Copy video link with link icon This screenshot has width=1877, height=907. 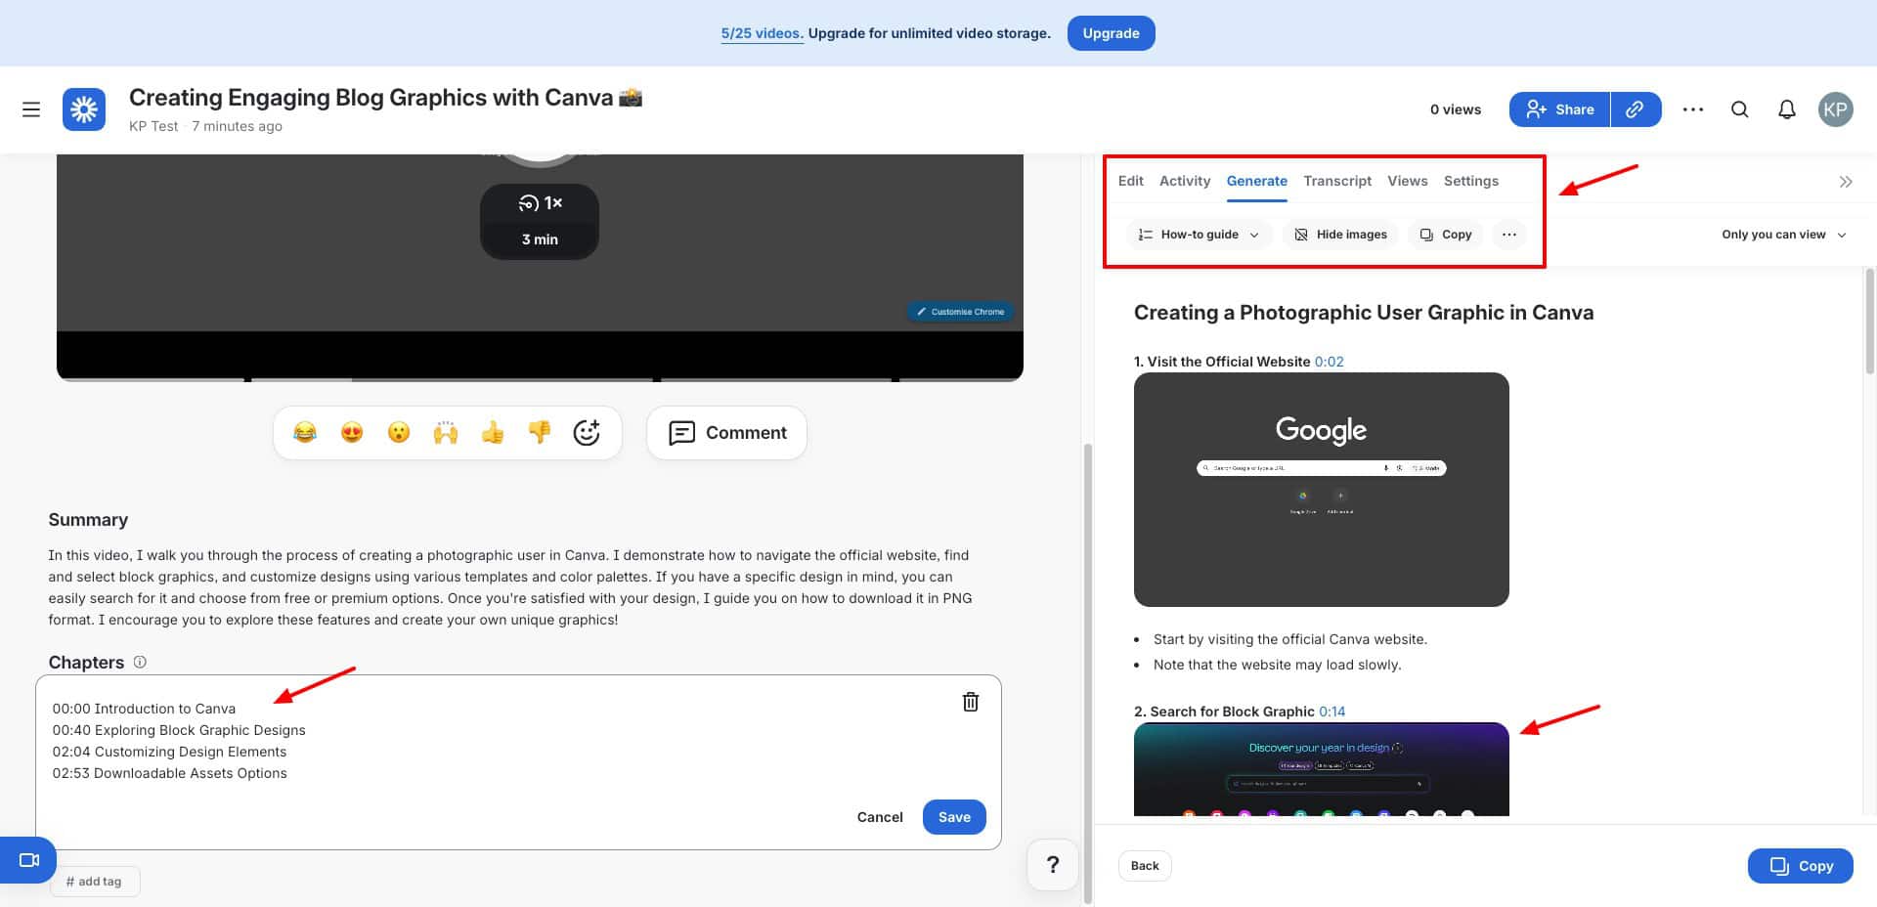point(1635,109)
